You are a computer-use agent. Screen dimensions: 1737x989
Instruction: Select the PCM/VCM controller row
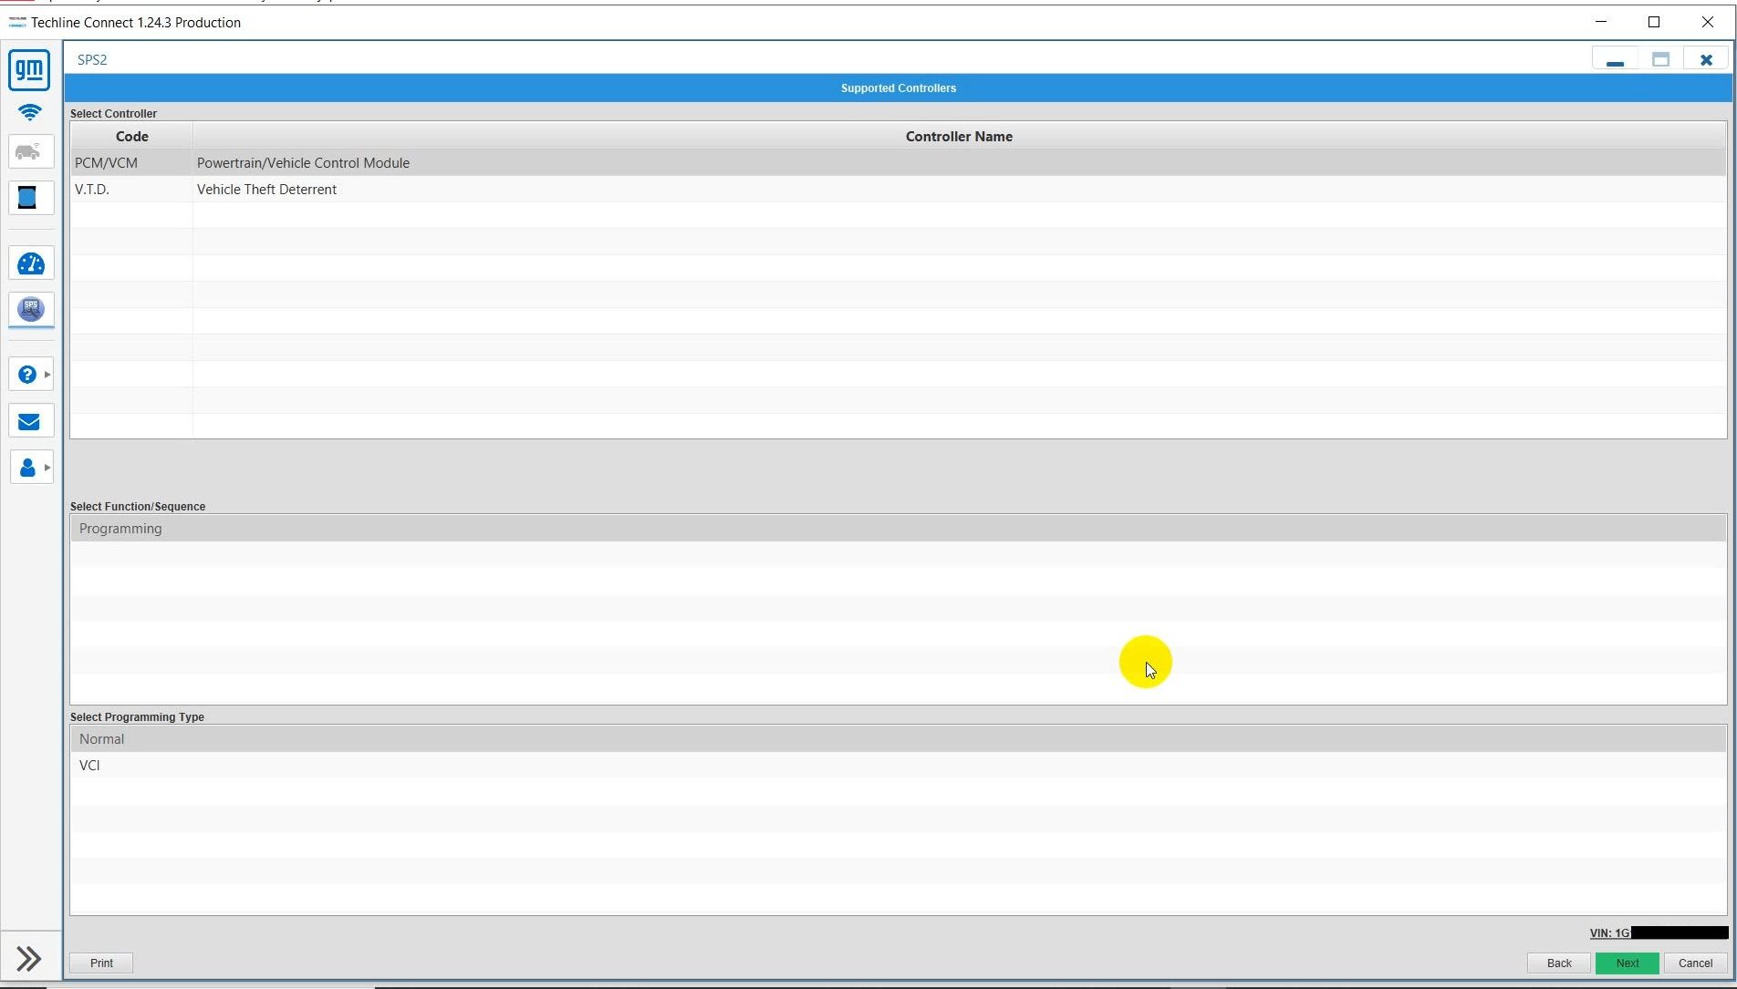click(365, 162)
